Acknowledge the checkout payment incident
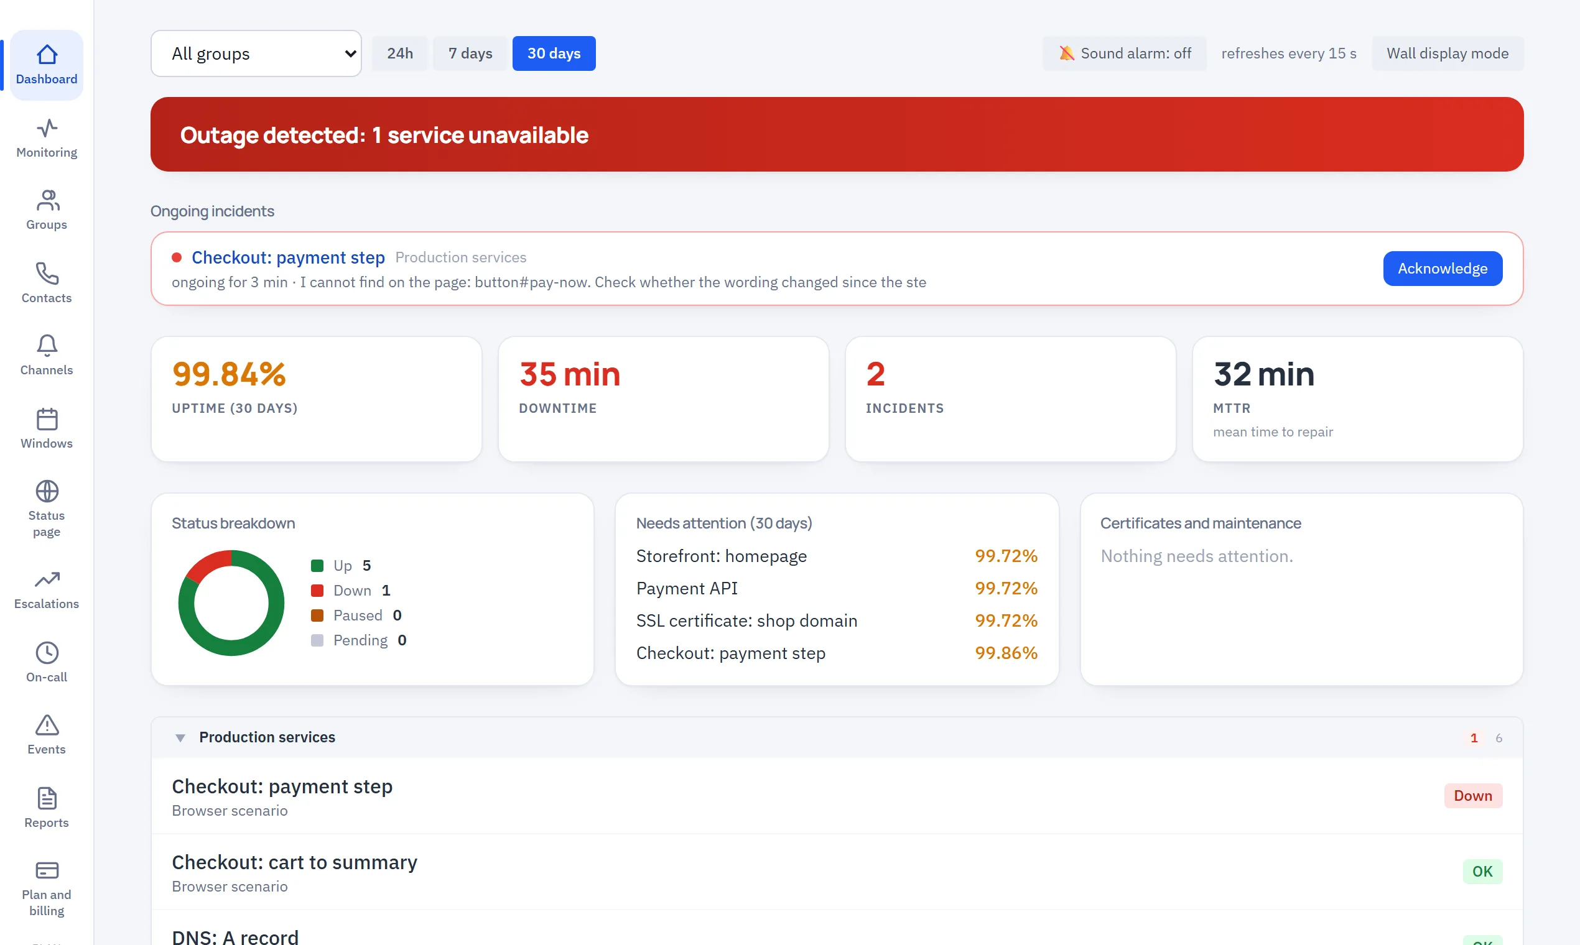Viewport: 1580px width, 945px height. (1443, 269)
